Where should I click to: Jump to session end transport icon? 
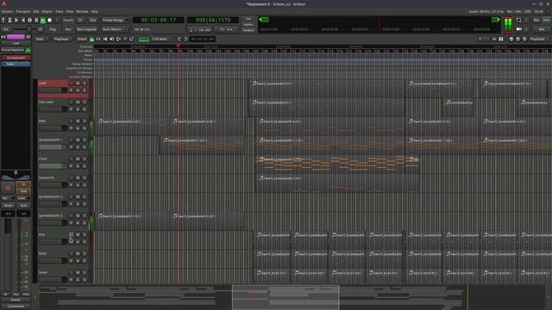[23, 21]
